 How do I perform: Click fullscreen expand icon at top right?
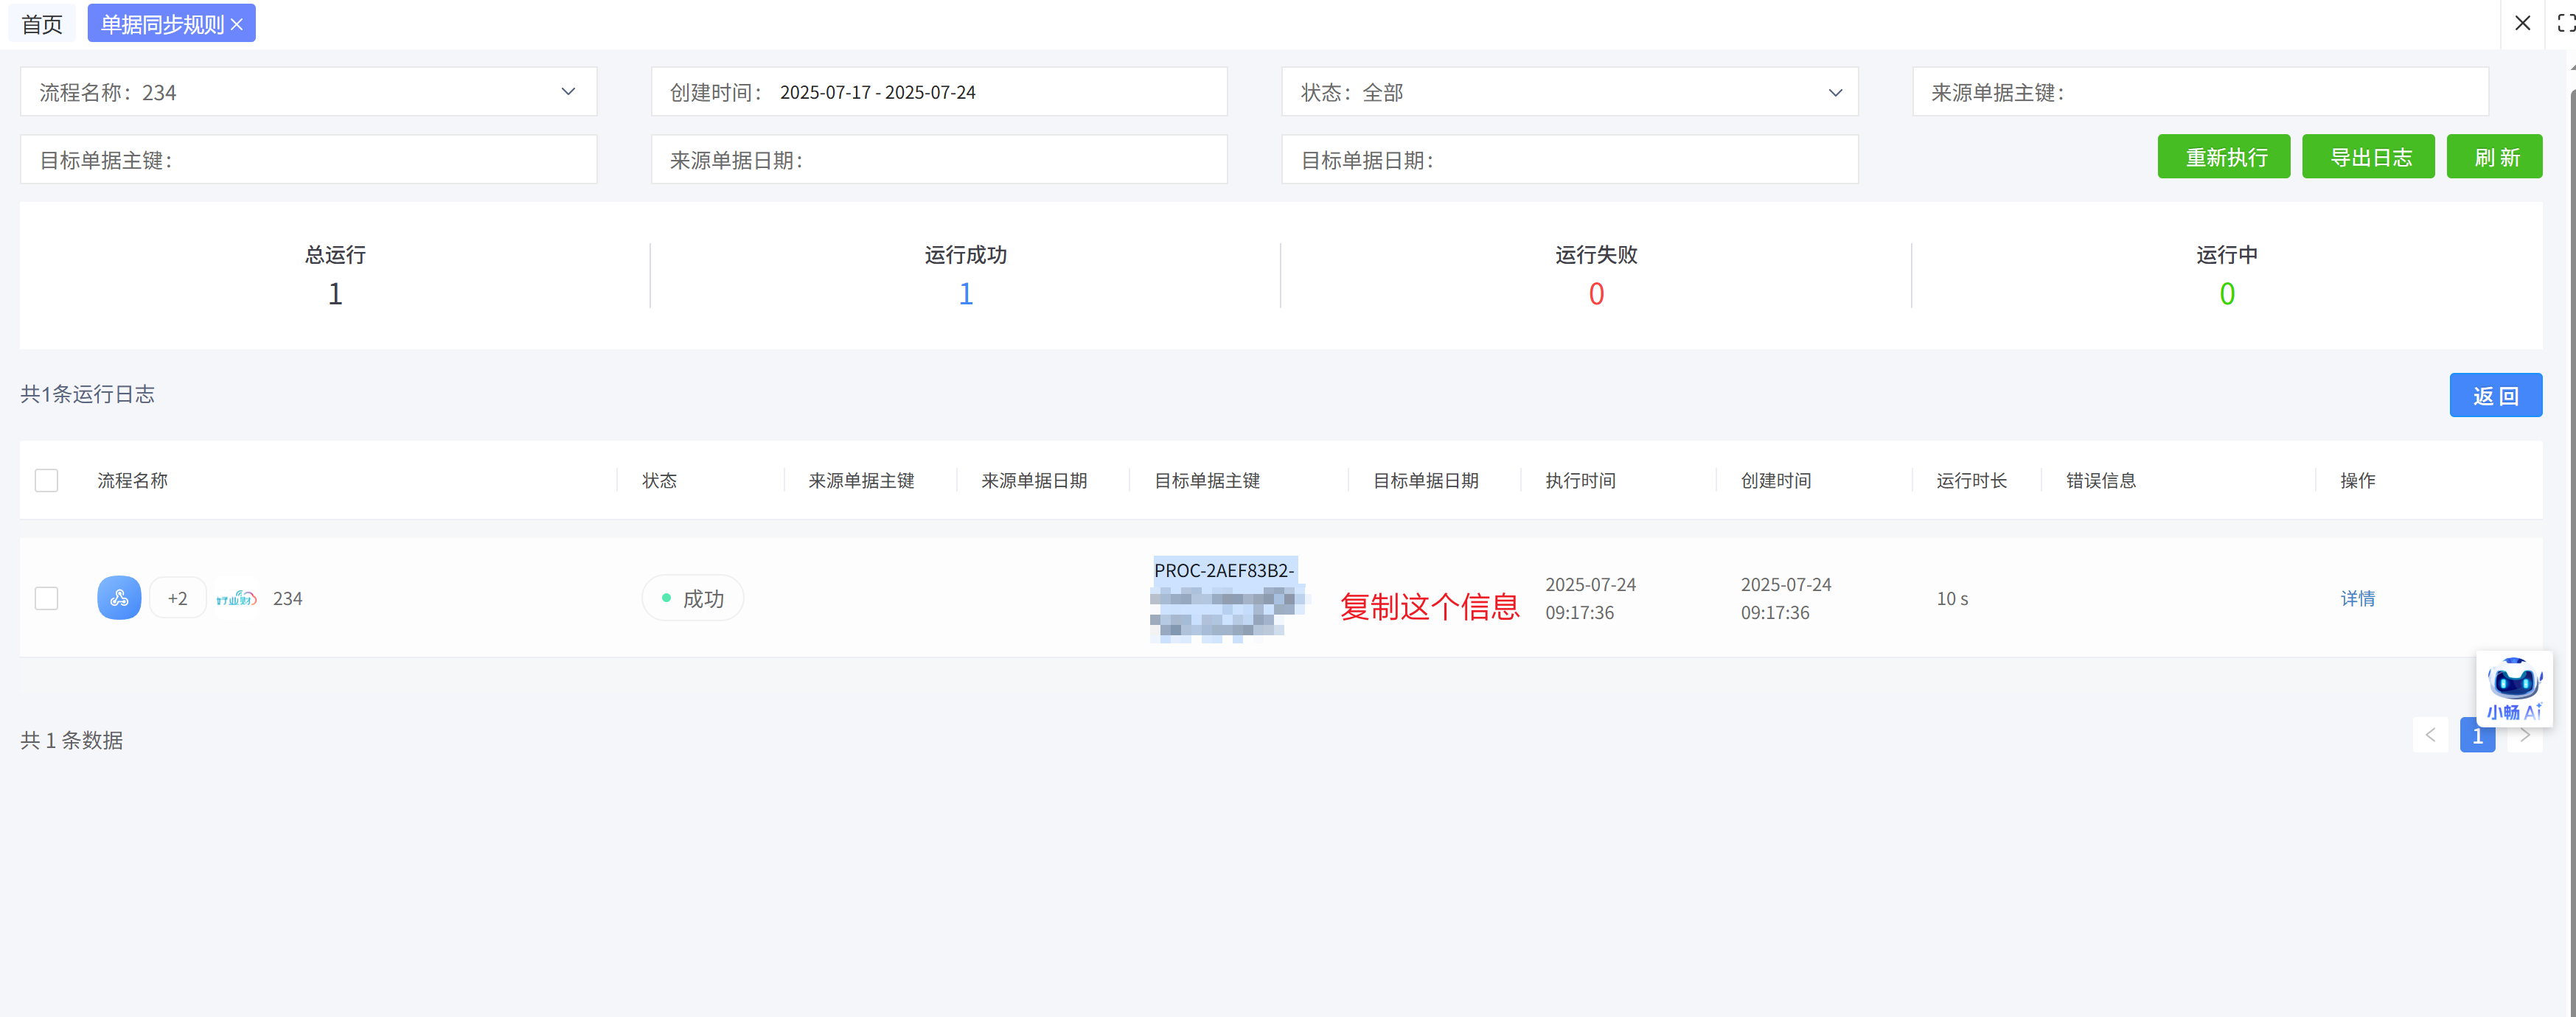point(2565,23)
